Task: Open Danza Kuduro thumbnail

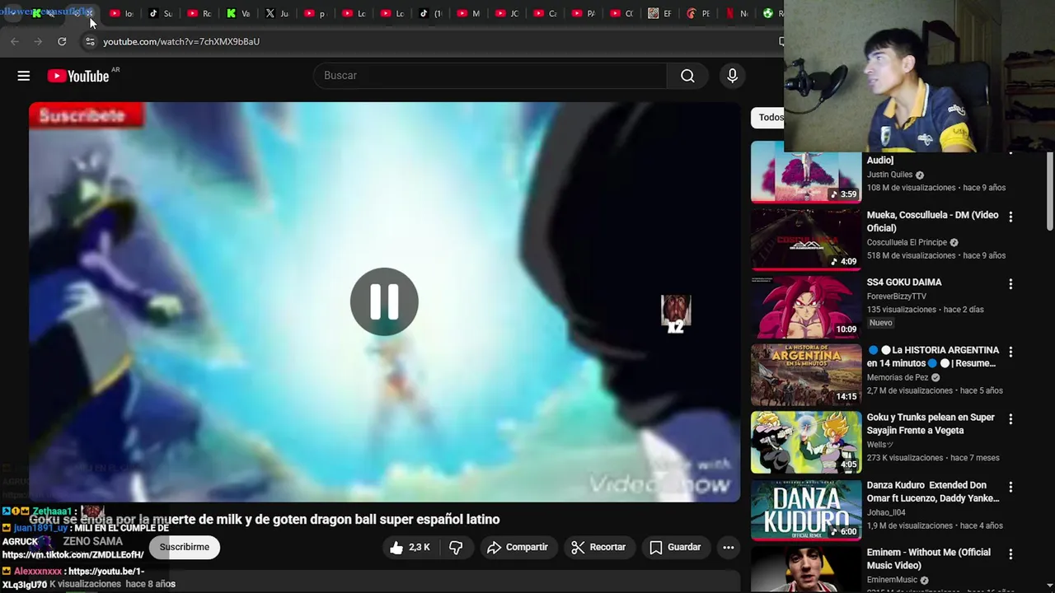Action: coord(805,509)
